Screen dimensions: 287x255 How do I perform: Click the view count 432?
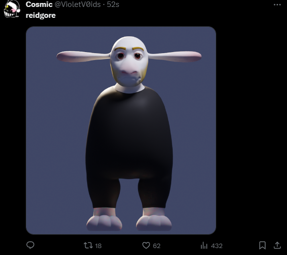click(x=217, y=246)
